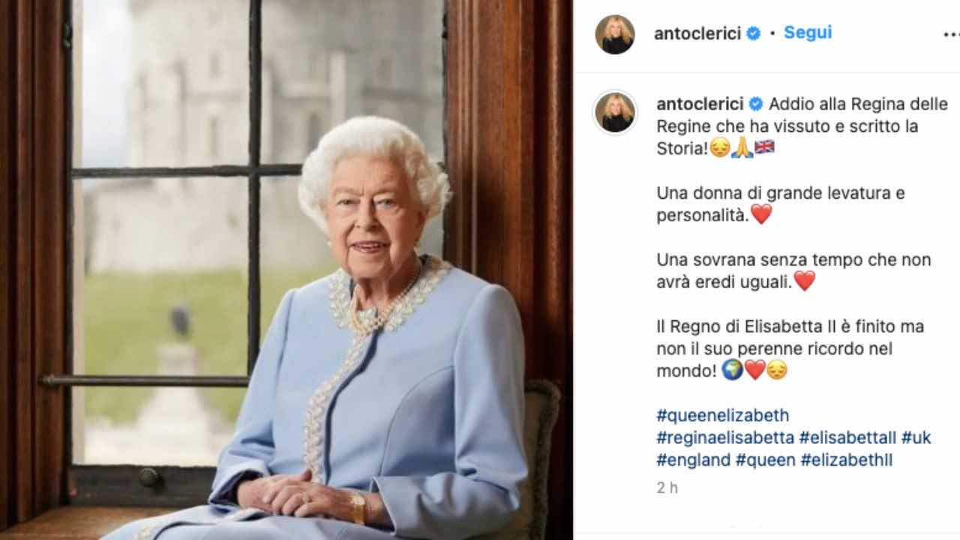
Task: Click the Segui follow button
Action: pyautogui.click(x=808, y=33)
